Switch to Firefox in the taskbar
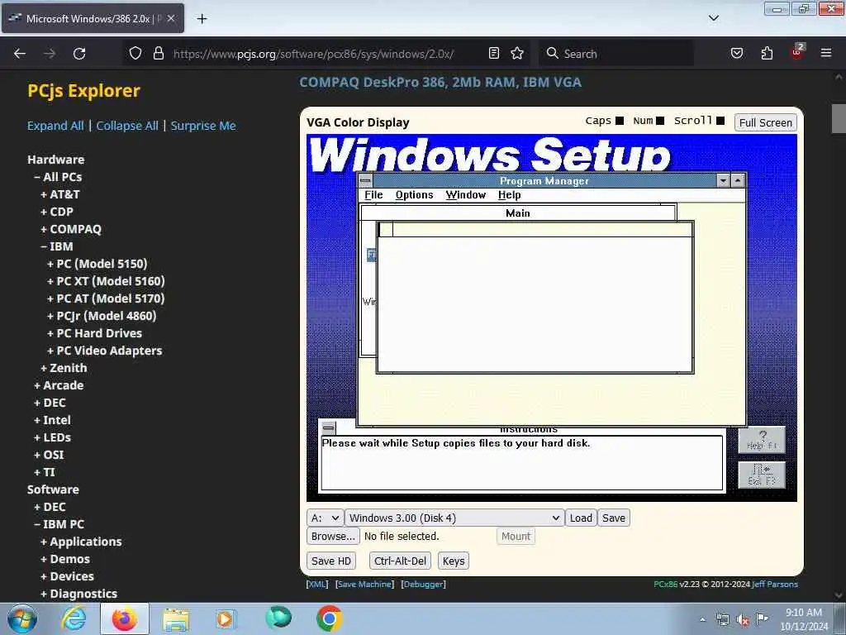The width and height of the screenshot is (846, 635). pyautogui.click(x=125, y=618)
